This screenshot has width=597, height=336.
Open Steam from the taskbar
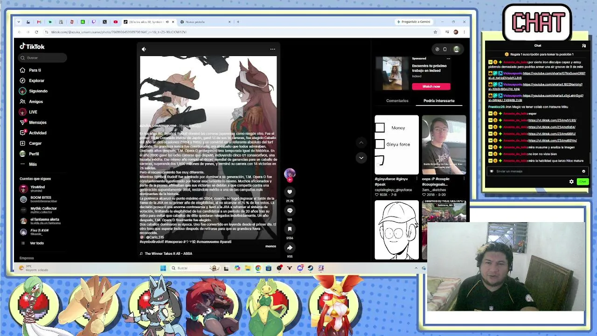[x=310, y=268]
